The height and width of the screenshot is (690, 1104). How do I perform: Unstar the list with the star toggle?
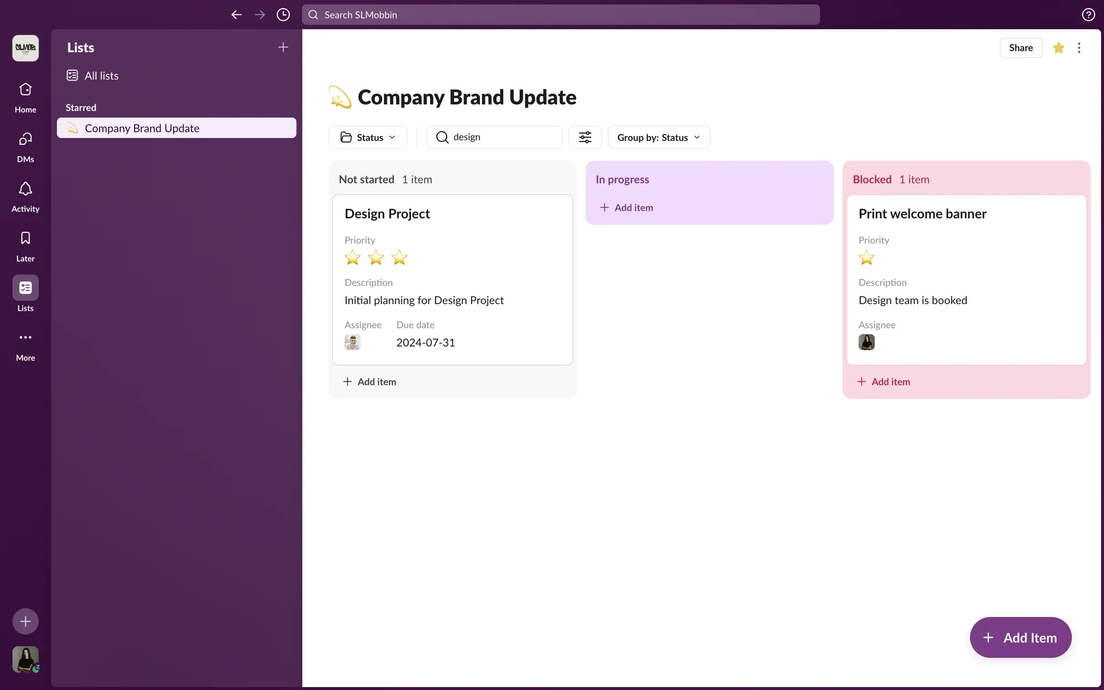pos(1059,48)
